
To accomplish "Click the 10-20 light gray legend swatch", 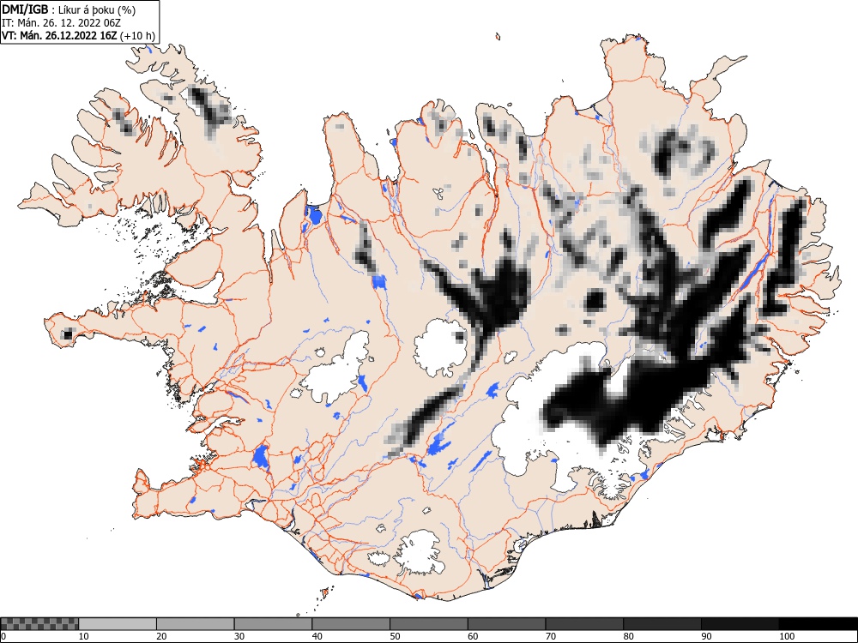I will point(118,624).
